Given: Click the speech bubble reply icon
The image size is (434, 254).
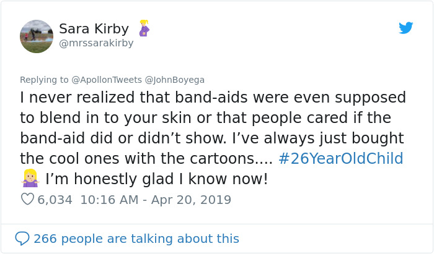Looking at the screenshot, I should (22, 238).
